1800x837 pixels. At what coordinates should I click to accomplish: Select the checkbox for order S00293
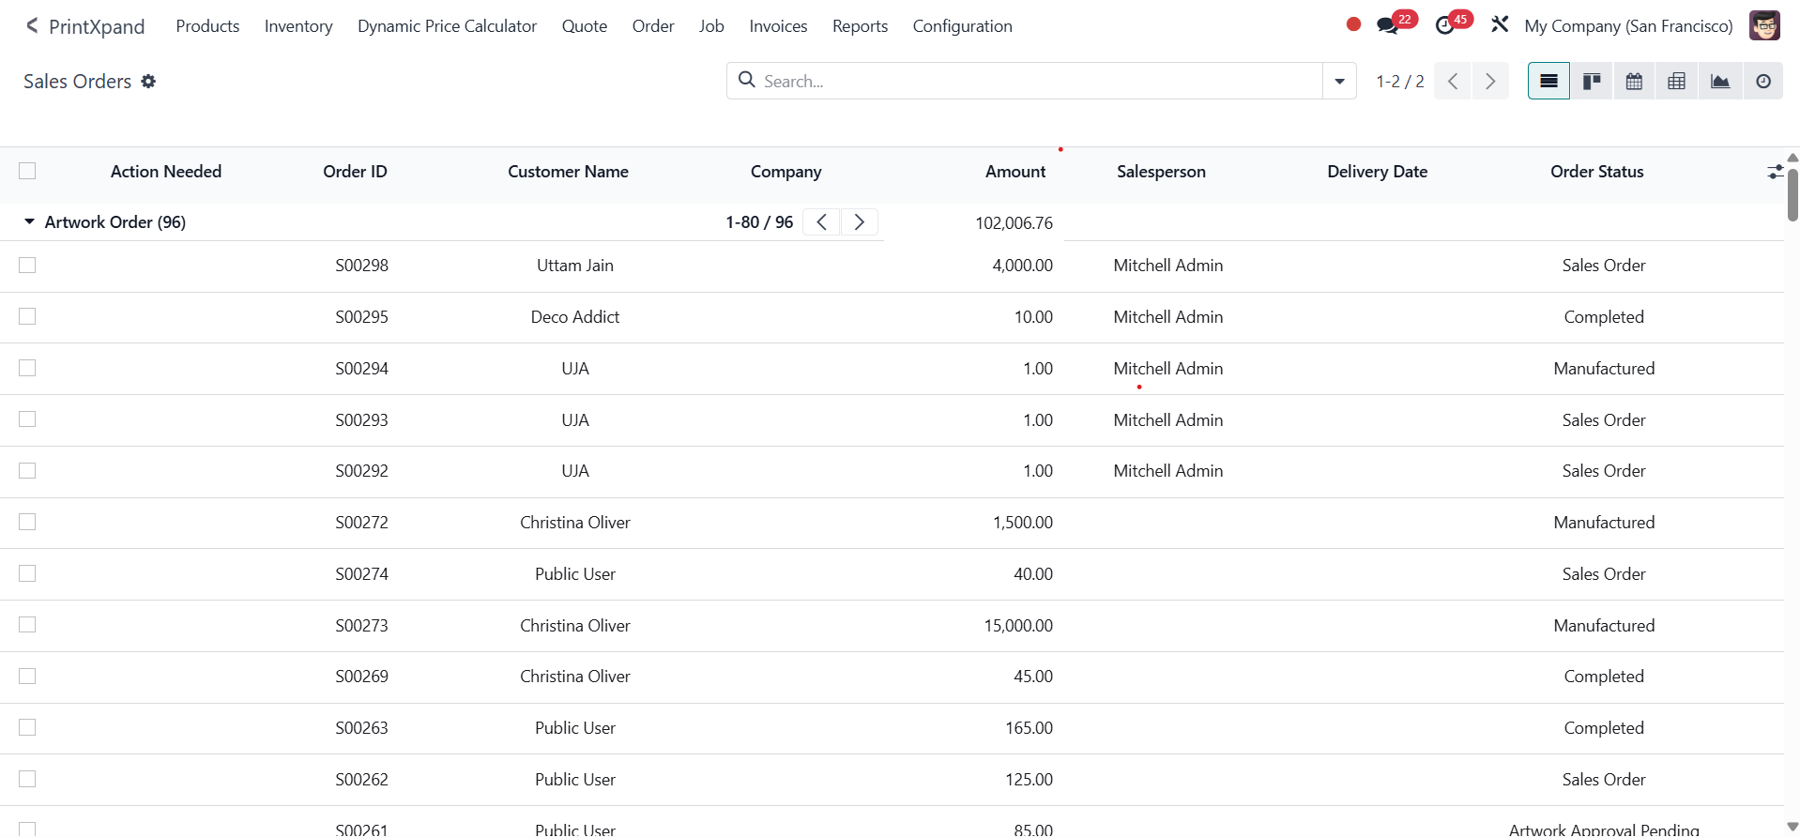(27, 419)
